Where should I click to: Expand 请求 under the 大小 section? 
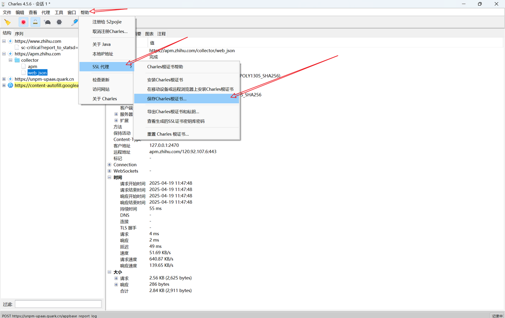(116, 278)
